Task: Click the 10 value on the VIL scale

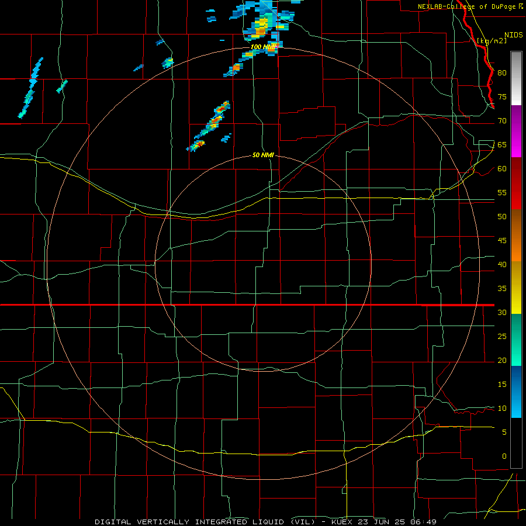Action: click(x=502, y=409)
